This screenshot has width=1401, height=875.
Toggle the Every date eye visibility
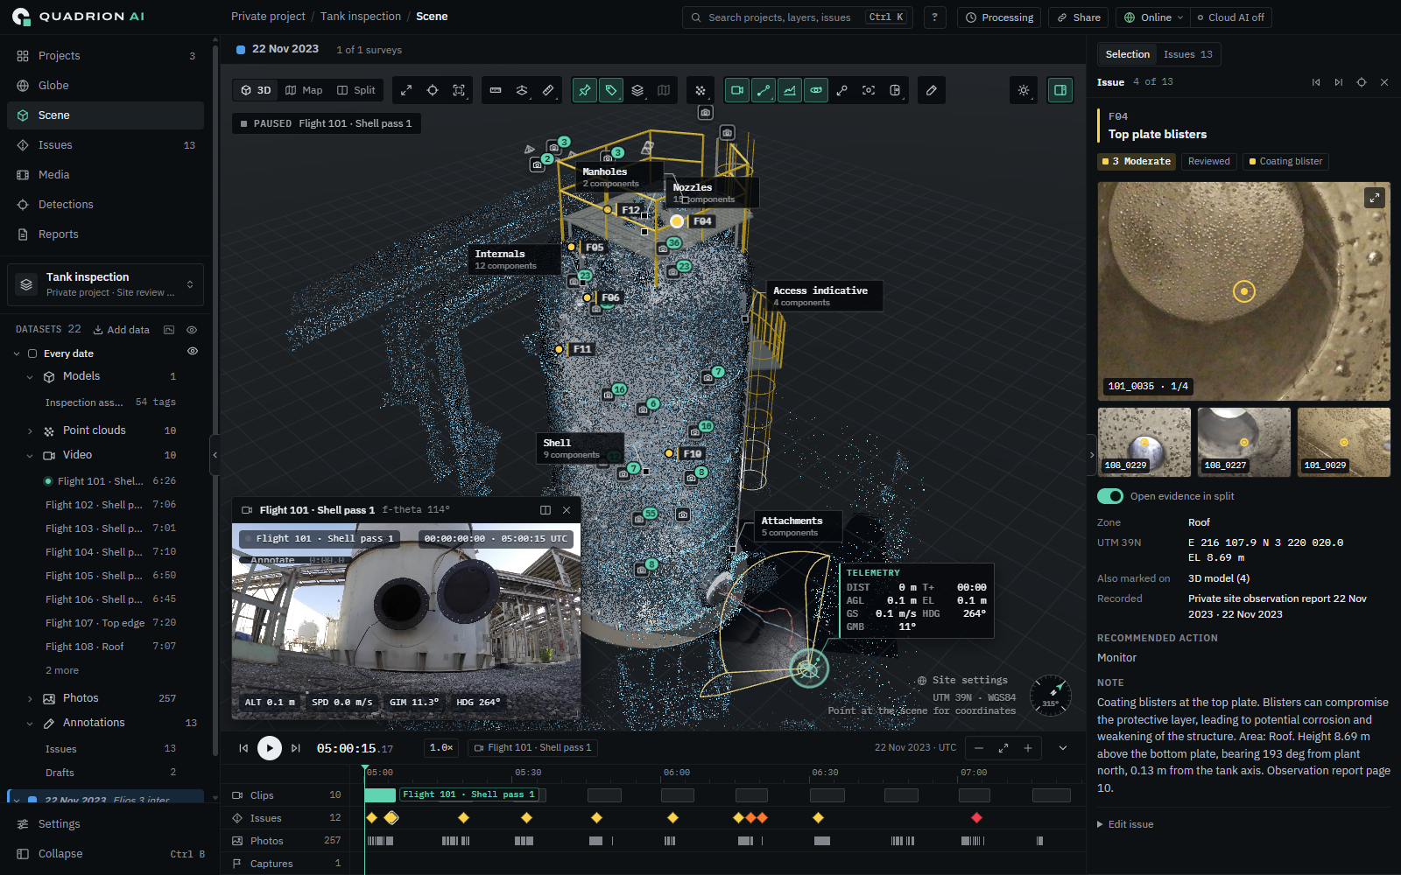[x=193, y=352]
